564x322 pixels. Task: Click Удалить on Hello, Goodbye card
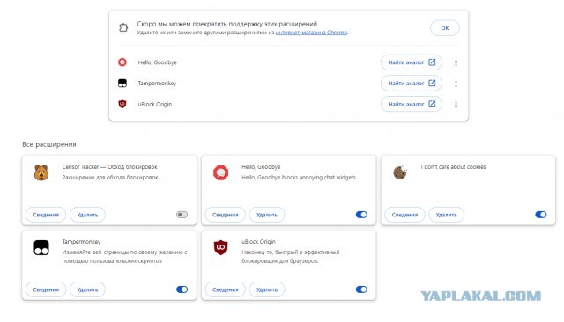click(x=267, y=215)
